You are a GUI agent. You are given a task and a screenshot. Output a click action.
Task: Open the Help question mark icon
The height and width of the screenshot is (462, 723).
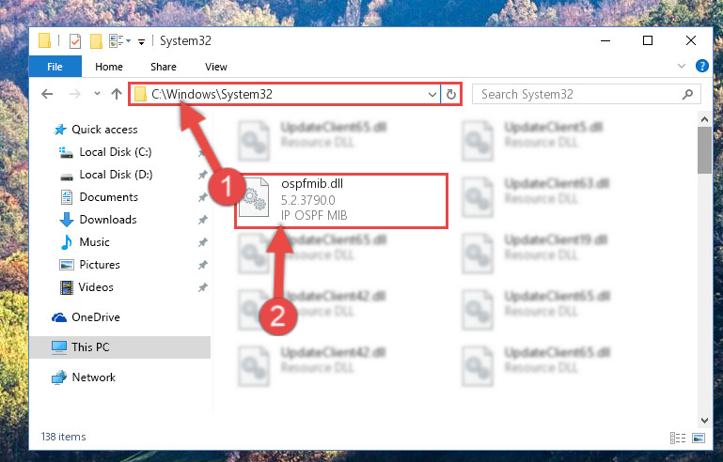click(701, 66)
